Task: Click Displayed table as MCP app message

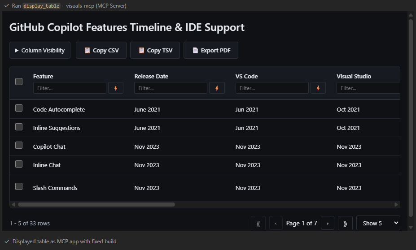Action: tap(65, 241)
